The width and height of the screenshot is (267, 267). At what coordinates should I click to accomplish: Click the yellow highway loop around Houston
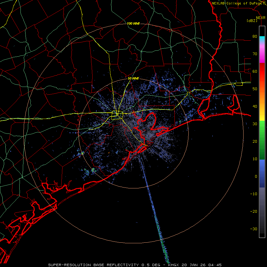coord(117,115)
